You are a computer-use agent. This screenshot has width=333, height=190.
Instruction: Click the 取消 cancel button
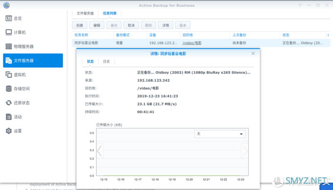coord(131,25)
